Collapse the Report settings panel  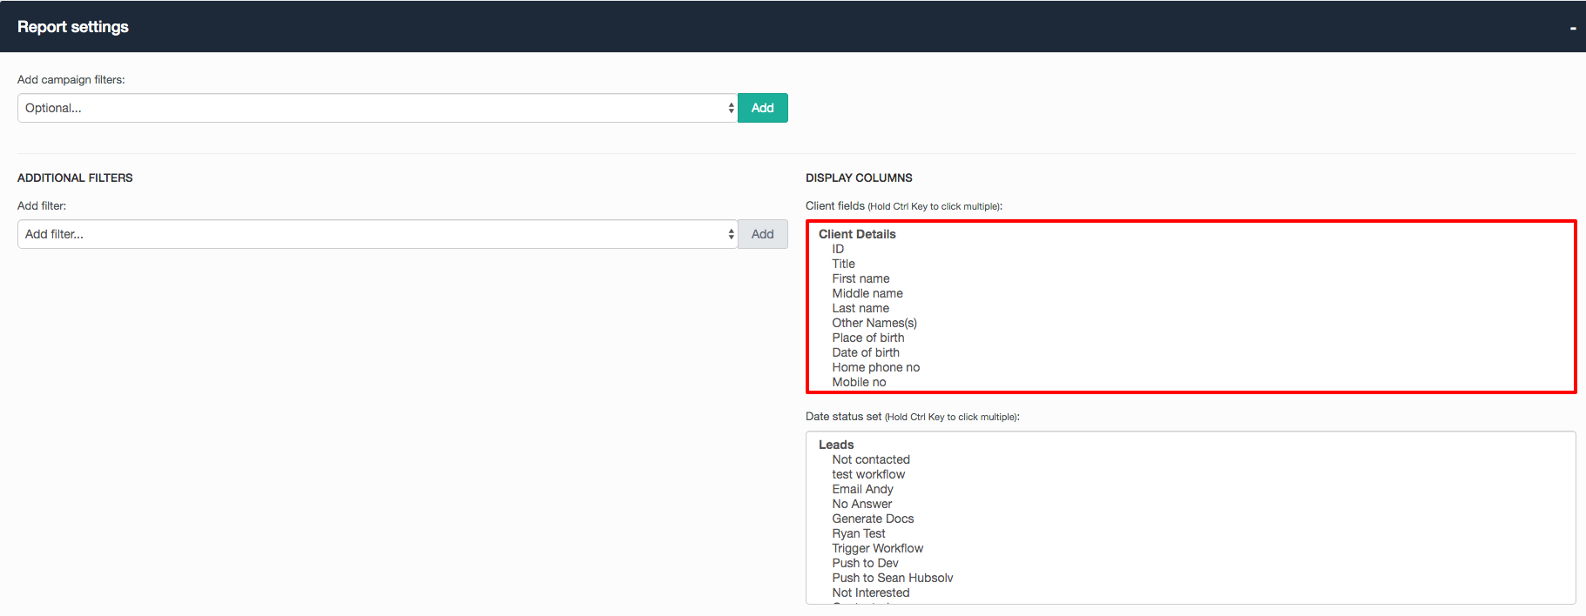(1572, 28)
